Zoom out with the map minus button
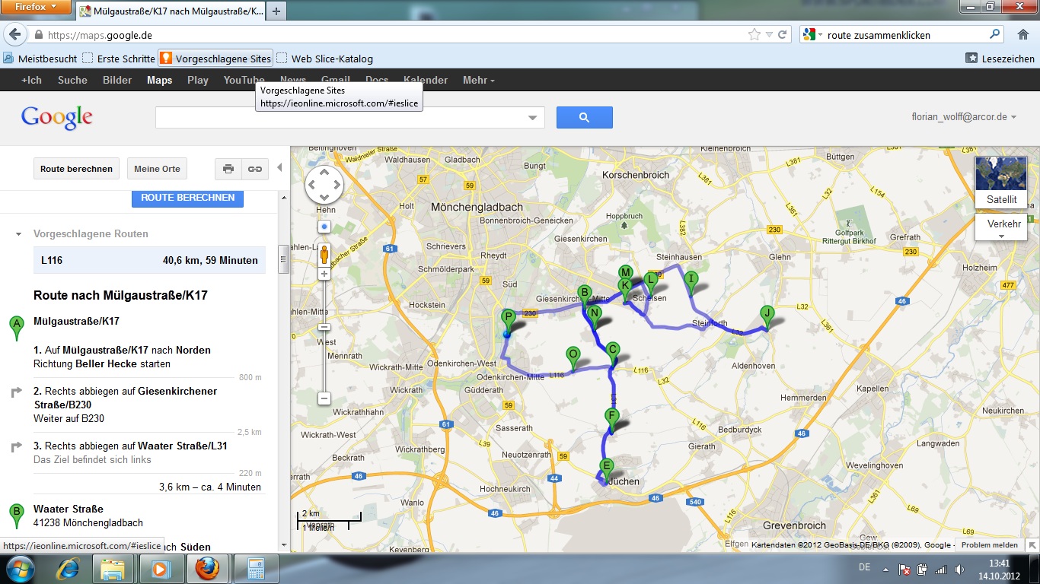This screenshot has height=584, width=1040. pos(324,398)
